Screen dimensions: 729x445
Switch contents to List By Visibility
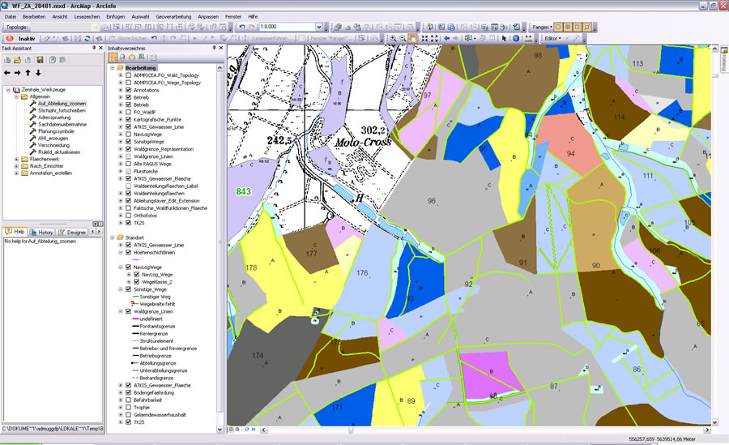132,58
